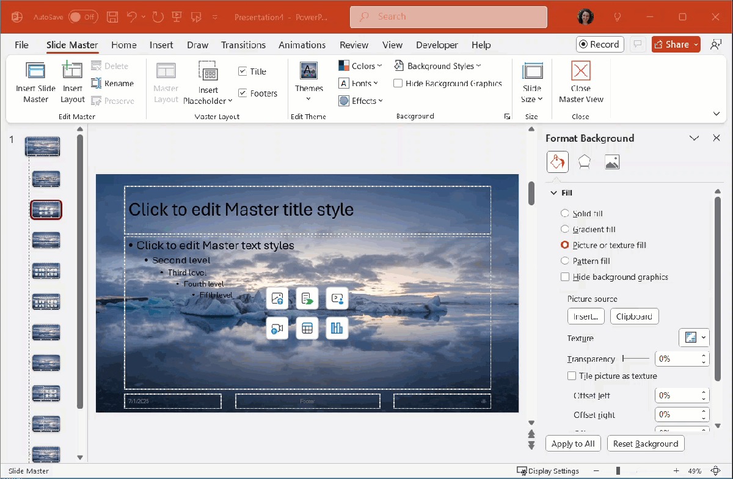Click the Insert Slide Master icon
This screenshot has height=479, width=733.
click(x=35, y=71)
